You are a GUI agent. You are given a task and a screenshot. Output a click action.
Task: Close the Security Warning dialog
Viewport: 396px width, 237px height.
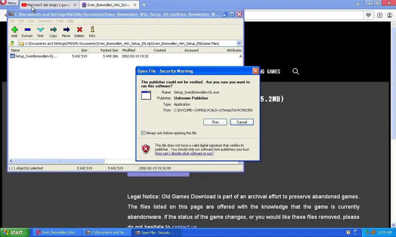pyautogui.click(x=256, y=71)
